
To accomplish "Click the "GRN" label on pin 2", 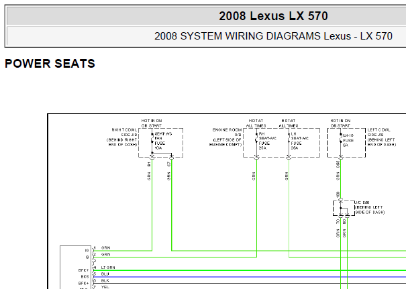I will coord(105,255).
